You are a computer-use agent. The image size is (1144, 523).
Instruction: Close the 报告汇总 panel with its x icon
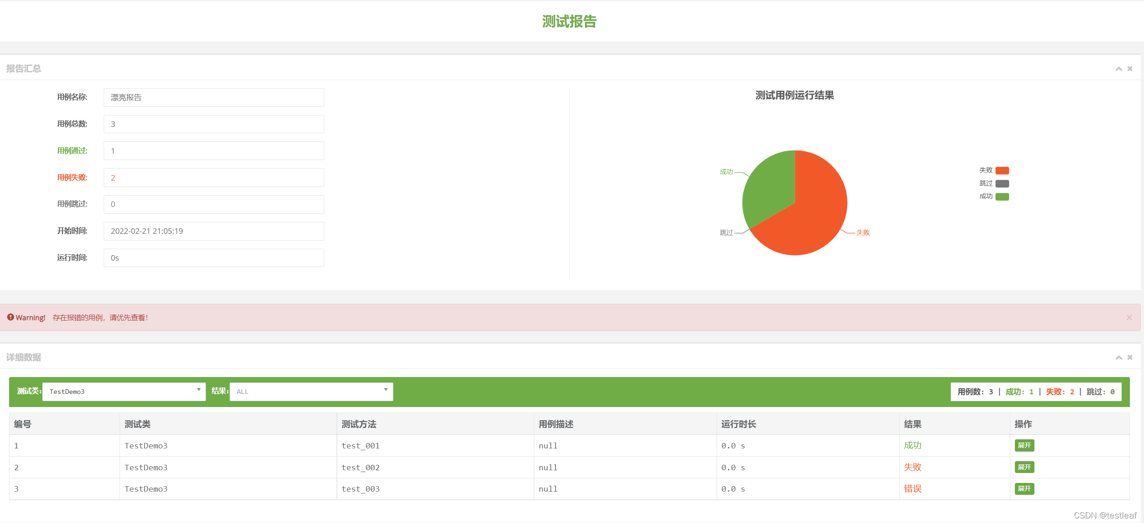point(1130,68)
